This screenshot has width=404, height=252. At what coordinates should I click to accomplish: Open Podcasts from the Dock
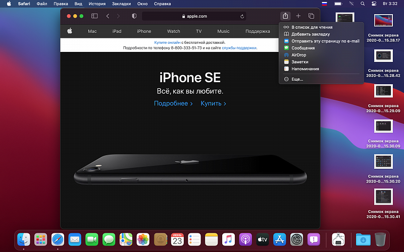(x=245, y=240)
